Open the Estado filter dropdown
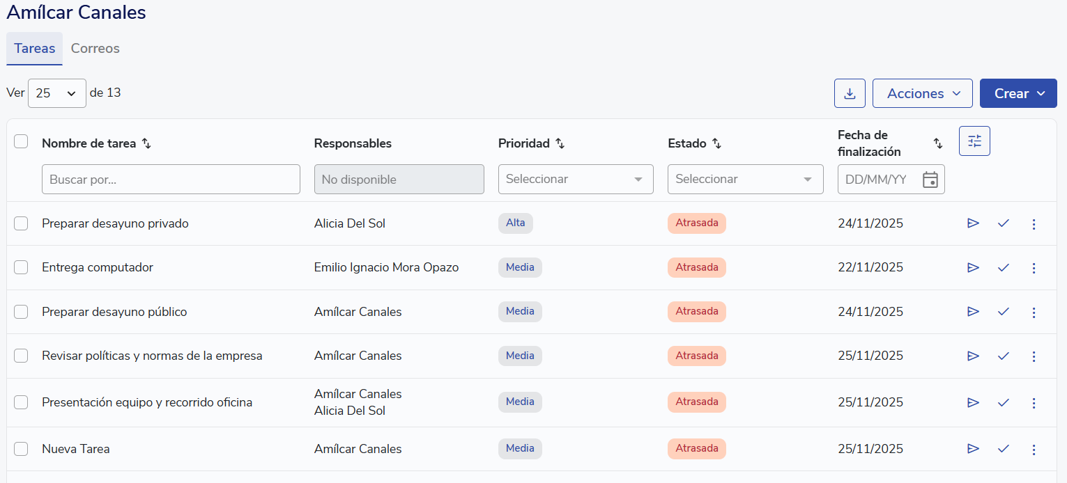The image size is (1067, 483). pyautogui.click(x=745, y=179)
